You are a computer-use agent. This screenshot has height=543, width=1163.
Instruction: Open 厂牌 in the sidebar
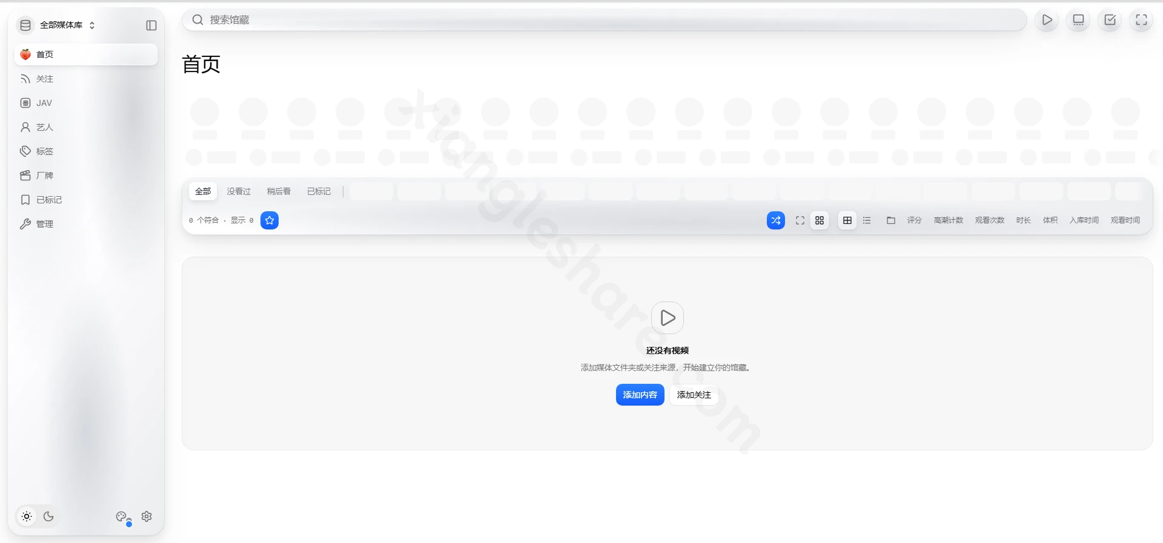86,176
